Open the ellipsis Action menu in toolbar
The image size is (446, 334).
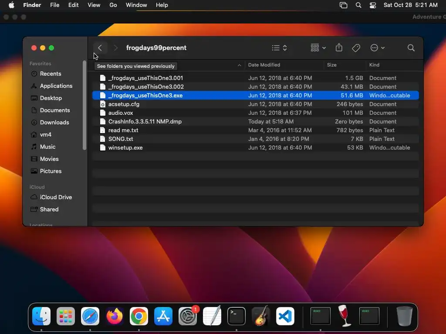[377, 48]
